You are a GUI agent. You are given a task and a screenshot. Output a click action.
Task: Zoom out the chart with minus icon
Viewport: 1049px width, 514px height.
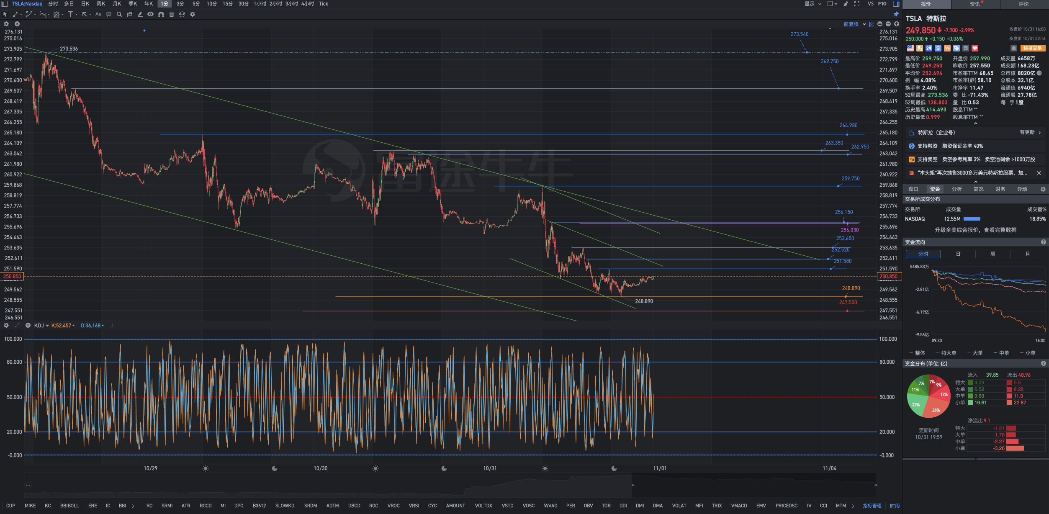[888, 24]
